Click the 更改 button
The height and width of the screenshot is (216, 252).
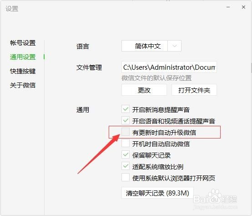click(144, 90)
